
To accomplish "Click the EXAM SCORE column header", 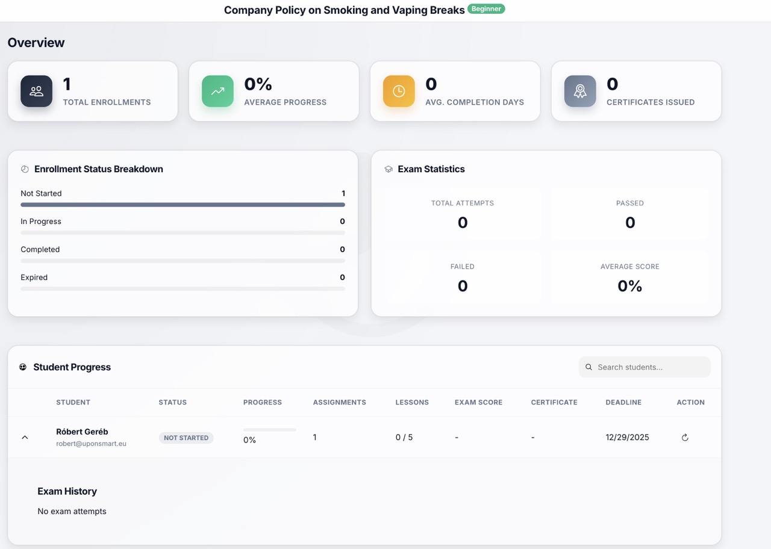I will [x=478, y=402].
